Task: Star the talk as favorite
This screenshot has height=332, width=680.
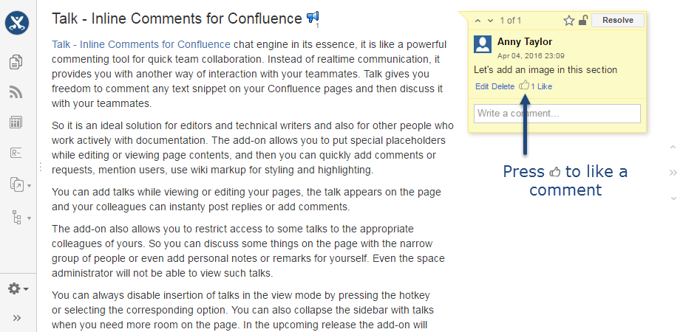Action: 569,21
